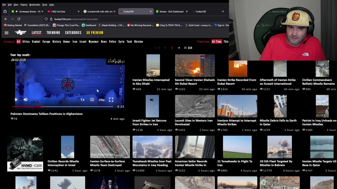Switch to Stream - Kick Dashboard tab

coord(171,12)
